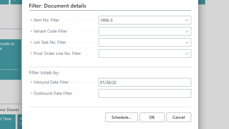Delete the Outbound Date Filter via X icon

pyautogui.click(x=31, y=94)
